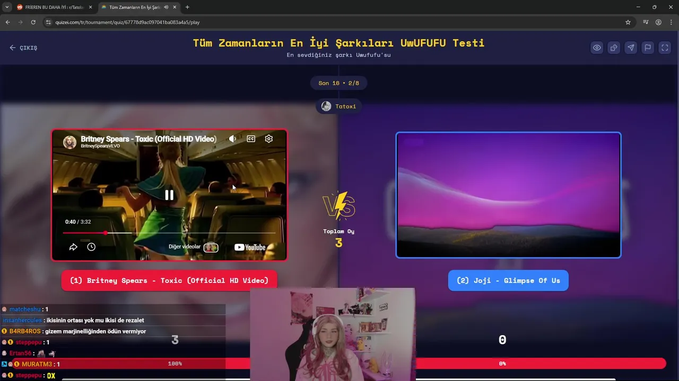Viewport: 679px width, 381px height.
Task: Open the media control icon in browser toolbar
Action: coord(646,22)
